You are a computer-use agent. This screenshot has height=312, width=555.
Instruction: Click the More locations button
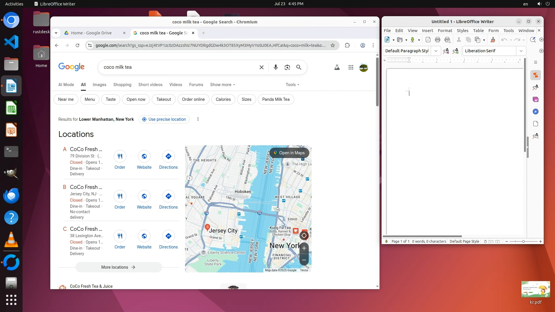tap(119, 267)
